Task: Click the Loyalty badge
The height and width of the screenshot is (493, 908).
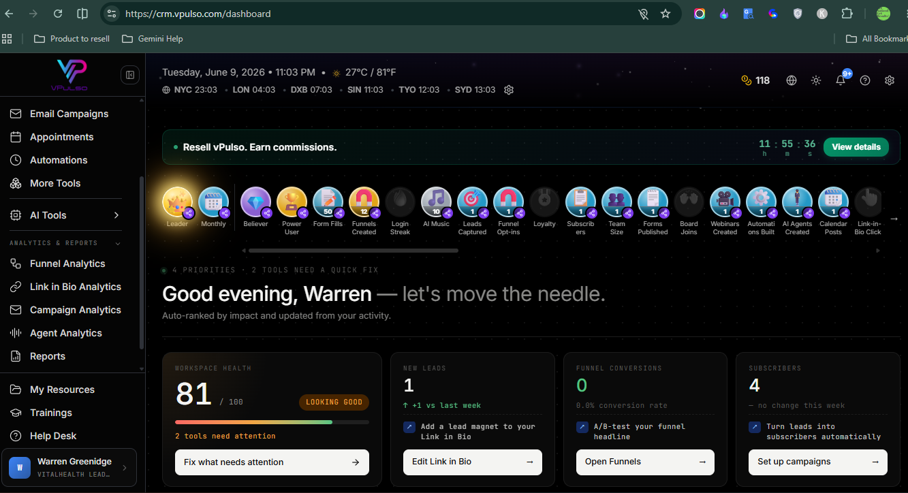Action: pyautogui.click(x=544, y=202)
